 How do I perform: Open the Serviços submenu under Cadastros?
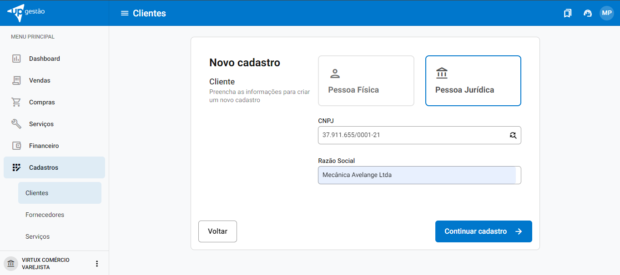pyautogui.click(x=37, y=236)
